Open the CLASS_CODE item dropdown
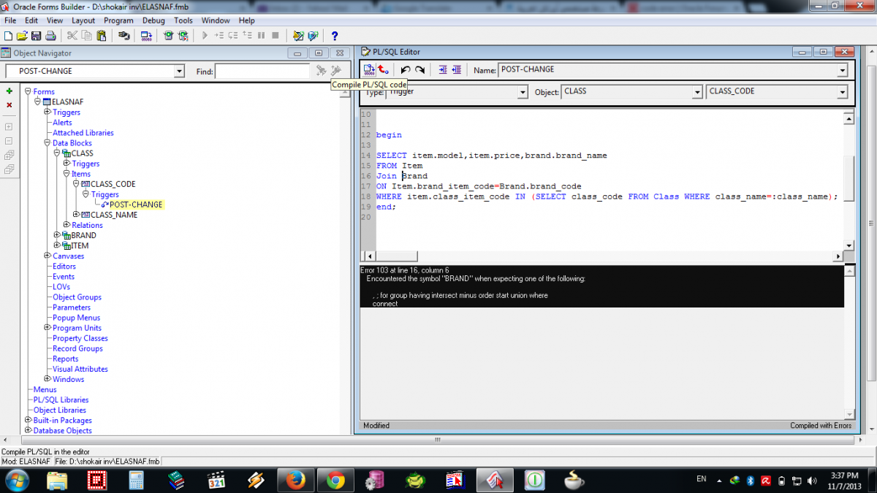877x493 pixels. point(842,92)
